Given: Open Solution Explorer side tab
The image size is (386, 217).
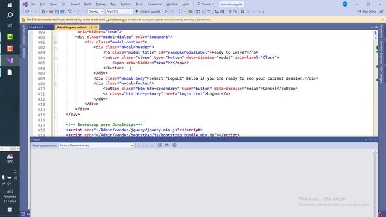Looking at the screenshot, I should (x=382, y=52).
